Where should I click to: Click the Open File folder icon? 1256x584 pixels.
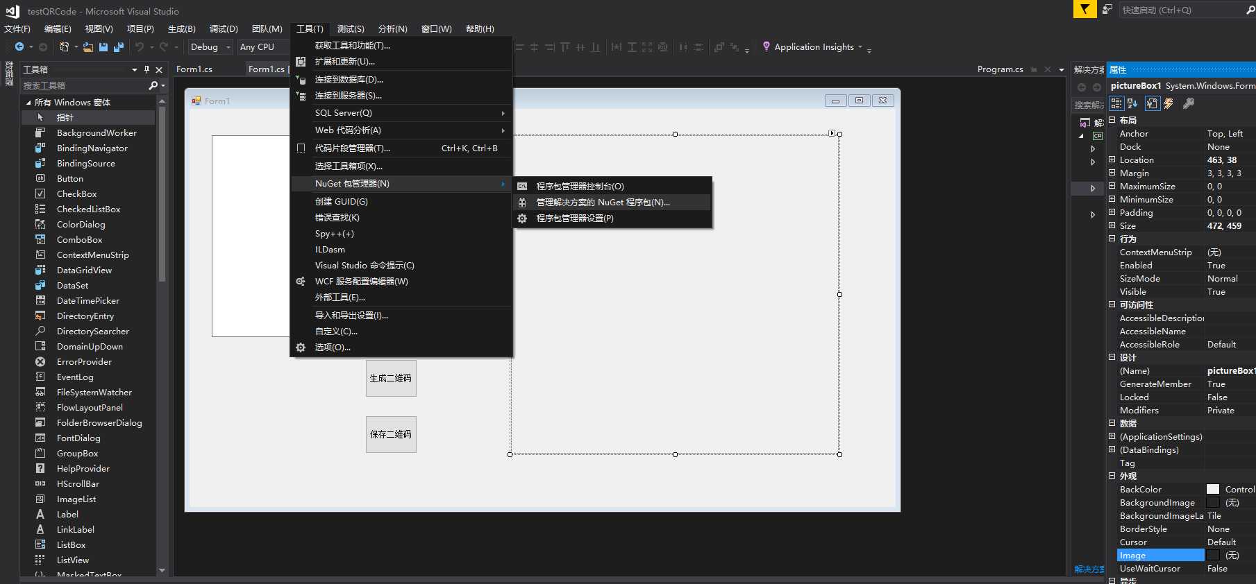(x=88, y=47)
